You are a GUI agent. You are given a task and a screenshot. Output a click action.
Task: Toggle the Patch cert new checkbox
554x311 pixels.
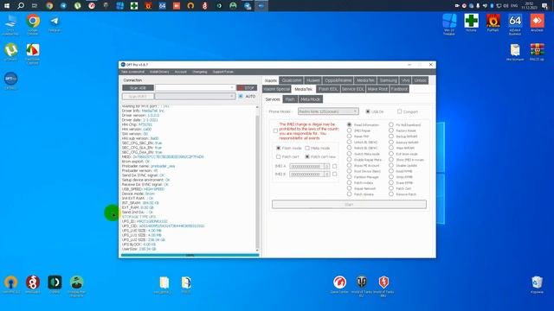307,156
